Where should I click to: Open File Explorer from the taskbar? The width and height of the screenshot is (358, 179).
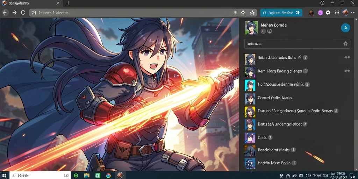87,176
